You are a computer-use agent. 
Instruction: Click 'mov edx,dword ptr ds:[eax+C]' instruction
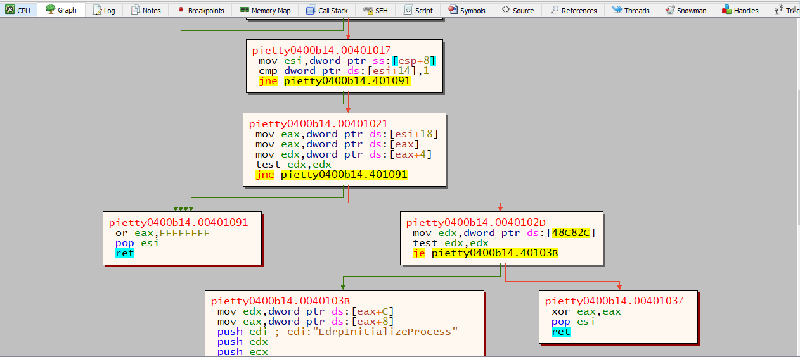pyautogui.click(x=306, y=311)
